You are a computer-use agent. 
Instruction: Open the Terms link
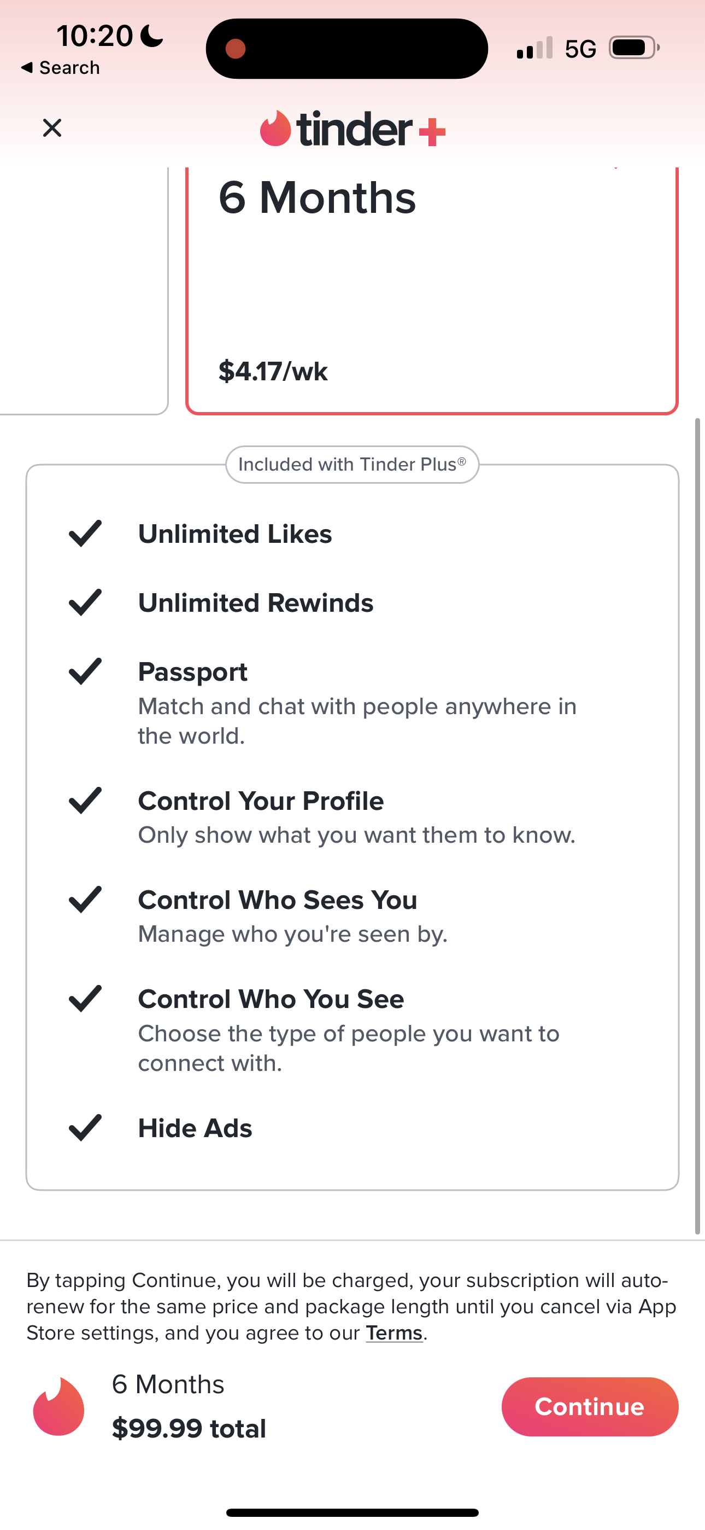393,1334
